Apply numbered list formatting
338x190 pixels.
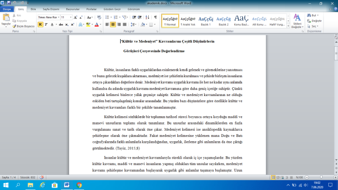(116, 17)
